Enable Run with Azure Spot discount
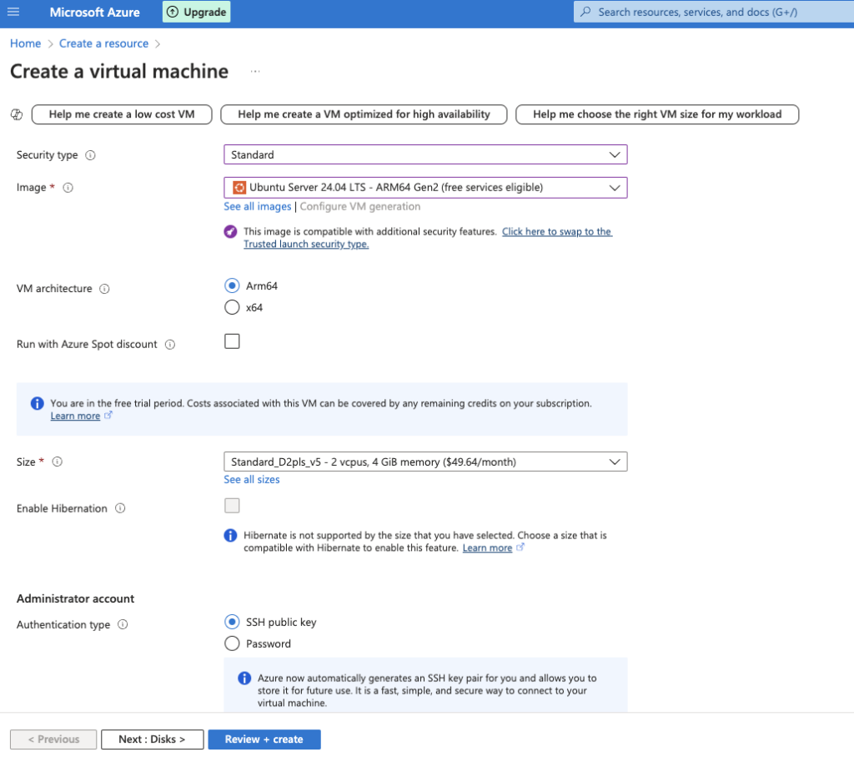Image resolution: width=854 pixels, height=762 pixels. [232, 341]
